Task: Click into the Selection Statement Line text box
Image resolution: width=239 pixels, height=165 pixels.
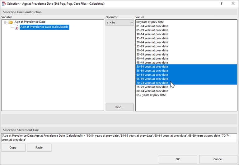Action: click(x=119, y=138)
